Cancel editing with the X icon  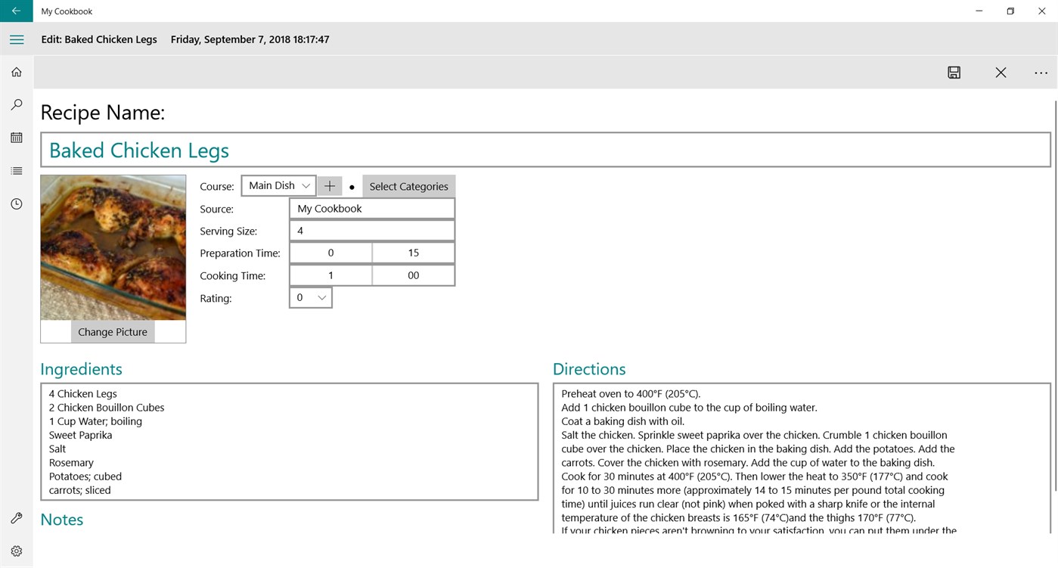point(1001,73)
